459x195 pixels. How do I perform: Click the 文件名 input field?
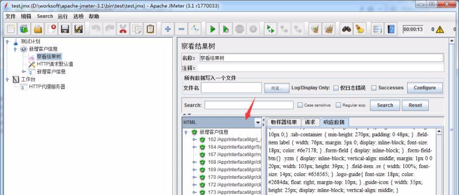tap(231, 88)
